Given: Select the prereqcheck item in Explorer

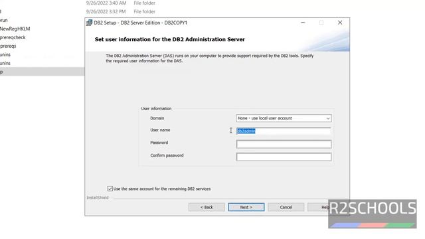Looking at the screenshot, I should [13, 37].
